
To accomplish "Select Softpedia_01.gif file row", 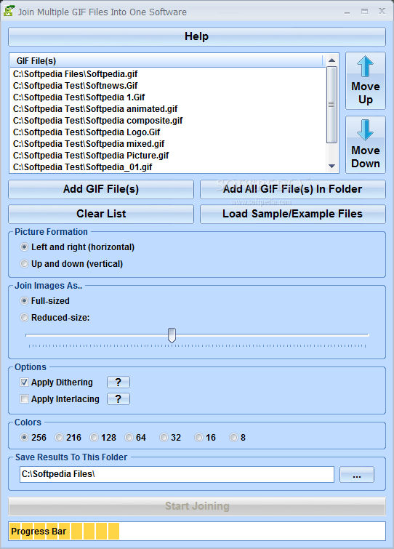I will tap(168, 167).
